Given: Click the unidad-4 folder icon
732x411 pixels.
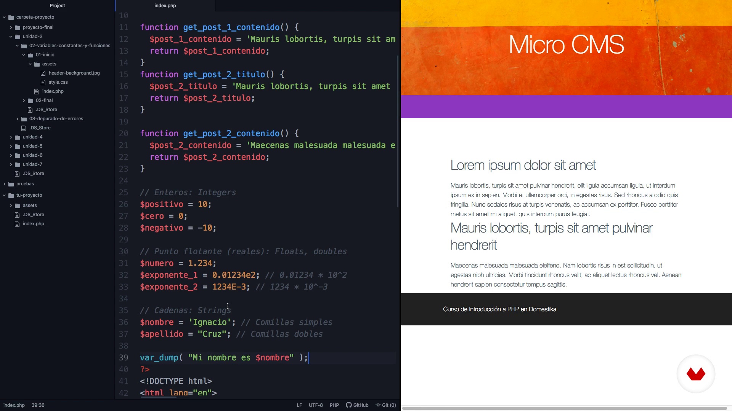Looking at the screenshot, I should tap(18, 137).
